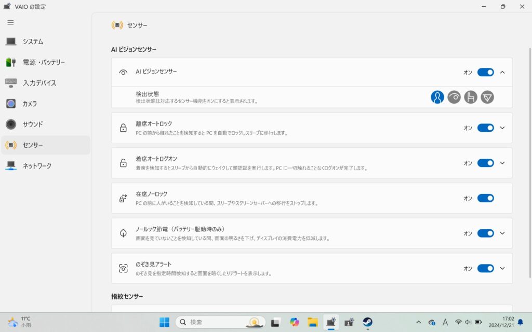The image size is (532, 332).
Task: Turn off the ノールック節電 toggle
Action: pos(485,233)
